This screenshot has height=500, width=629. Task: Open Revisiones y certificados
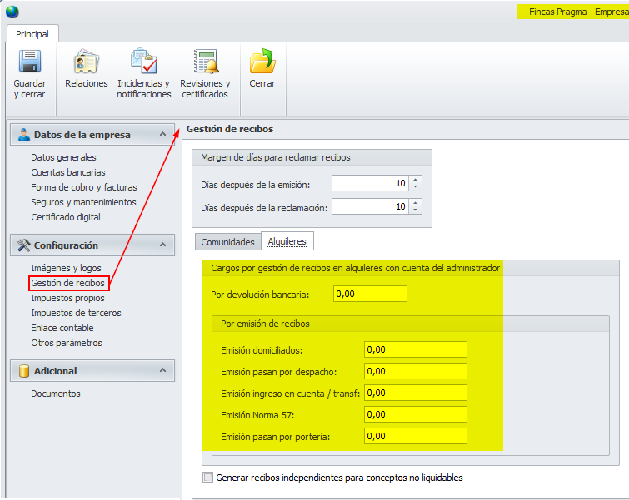tap(205, 62)
